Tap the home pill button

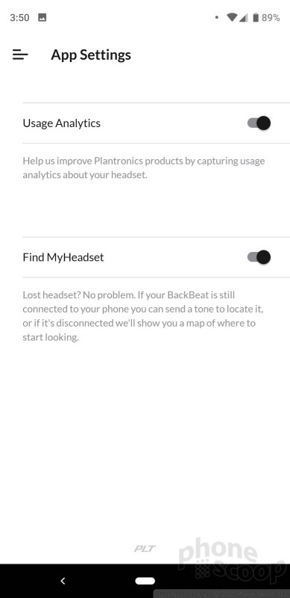(145, 581)
